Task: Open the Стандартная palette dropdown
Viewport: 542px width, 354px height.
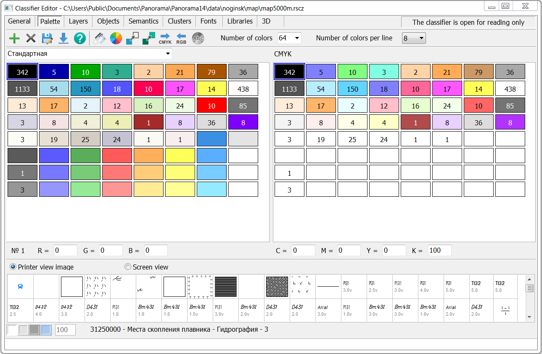Action: click(168, 54)
